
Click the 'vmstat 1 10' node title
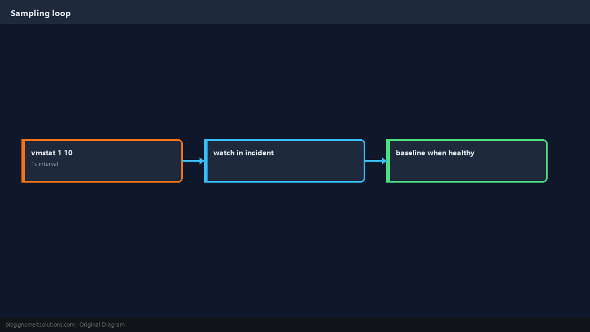pyautogui.click(x=51, y=153)
